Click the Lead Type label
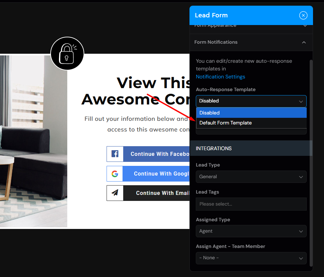The height and width of the screenshot is (277, 324). 208,165
